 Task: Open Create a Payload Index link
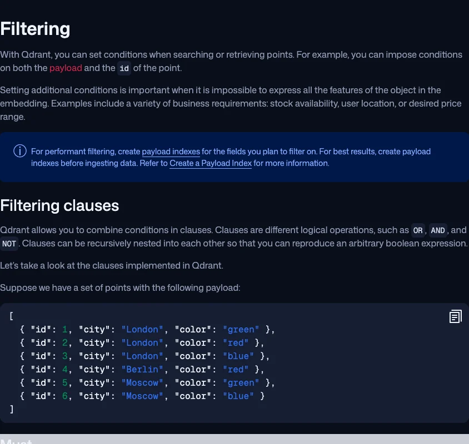click(211, 163)
